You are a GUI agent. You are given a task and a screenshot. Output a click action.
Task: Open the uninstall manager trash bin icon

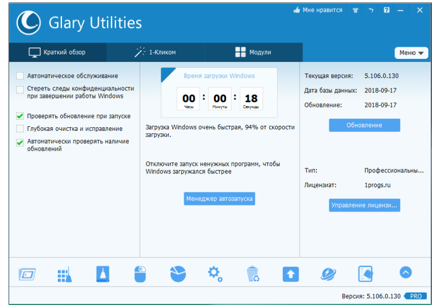(x=253, y=274)
